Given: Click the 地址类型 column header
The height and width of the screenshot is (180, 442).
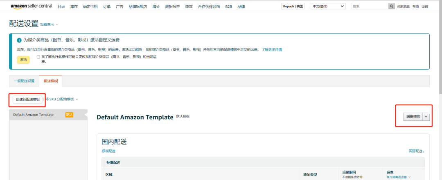Looking at the screenshot, I should [x=310, y=175].
